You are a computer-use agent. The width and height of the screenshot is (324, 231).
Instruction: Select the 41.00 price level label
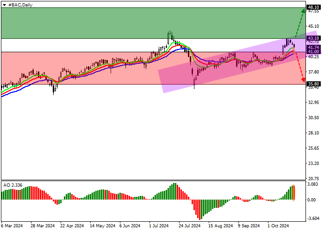coord(313,52)
